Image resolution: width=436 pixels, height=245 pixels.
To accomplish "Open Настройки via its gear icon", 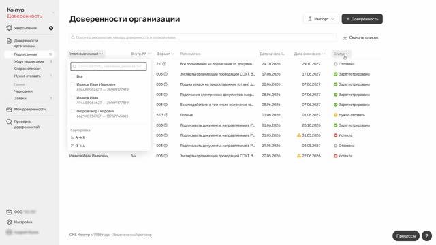I will 9,223.
